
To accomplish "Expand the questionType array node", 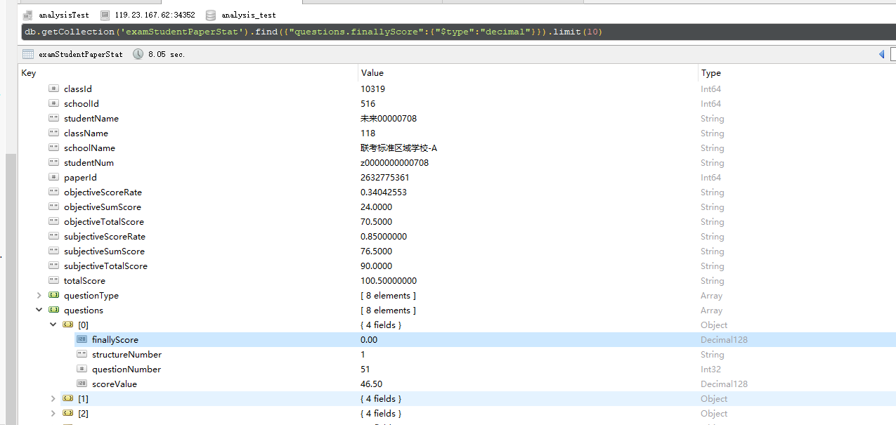I will pos(40,295).
